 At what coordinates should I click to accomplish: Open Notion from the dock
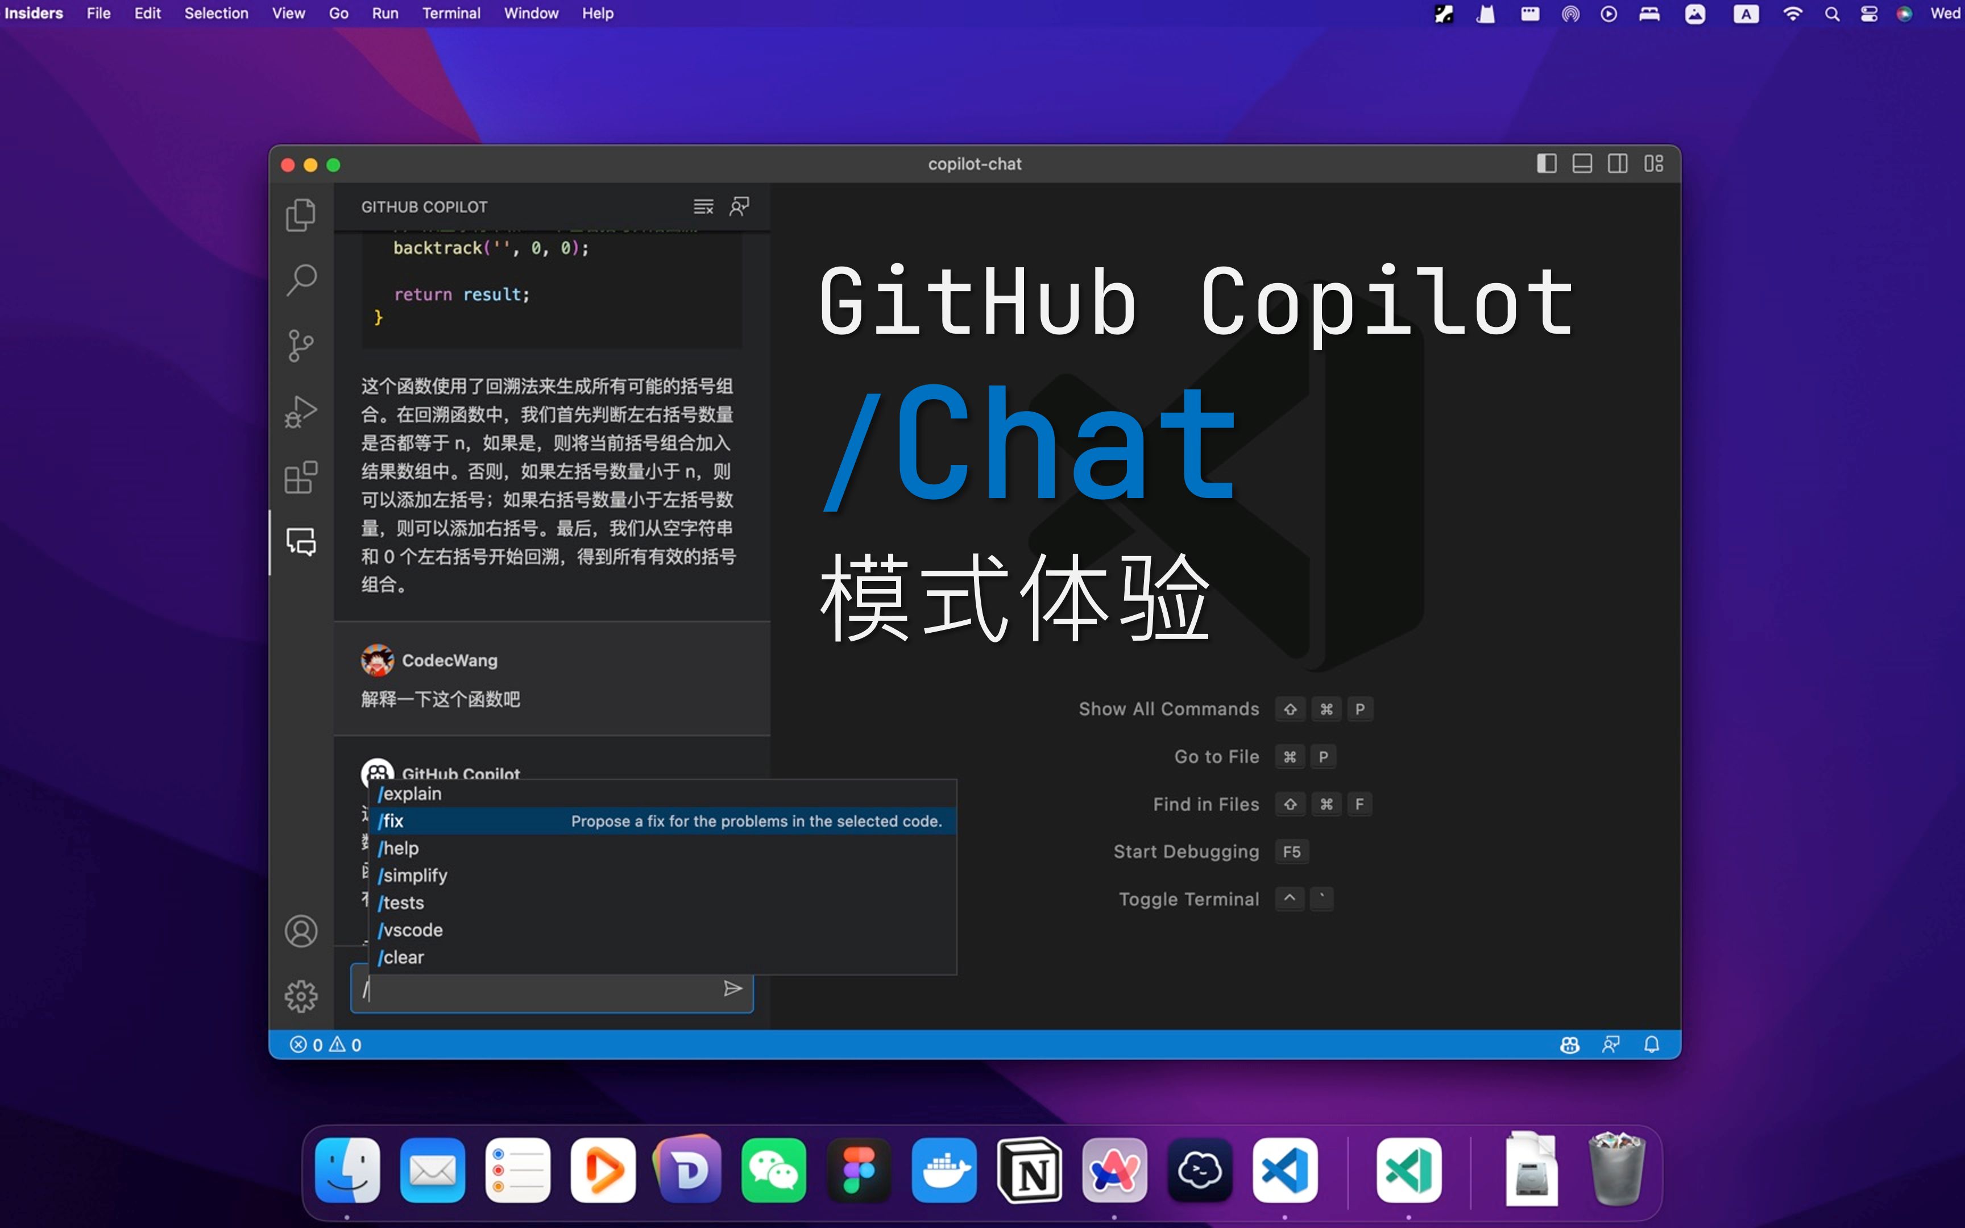click(1030, 1171)
